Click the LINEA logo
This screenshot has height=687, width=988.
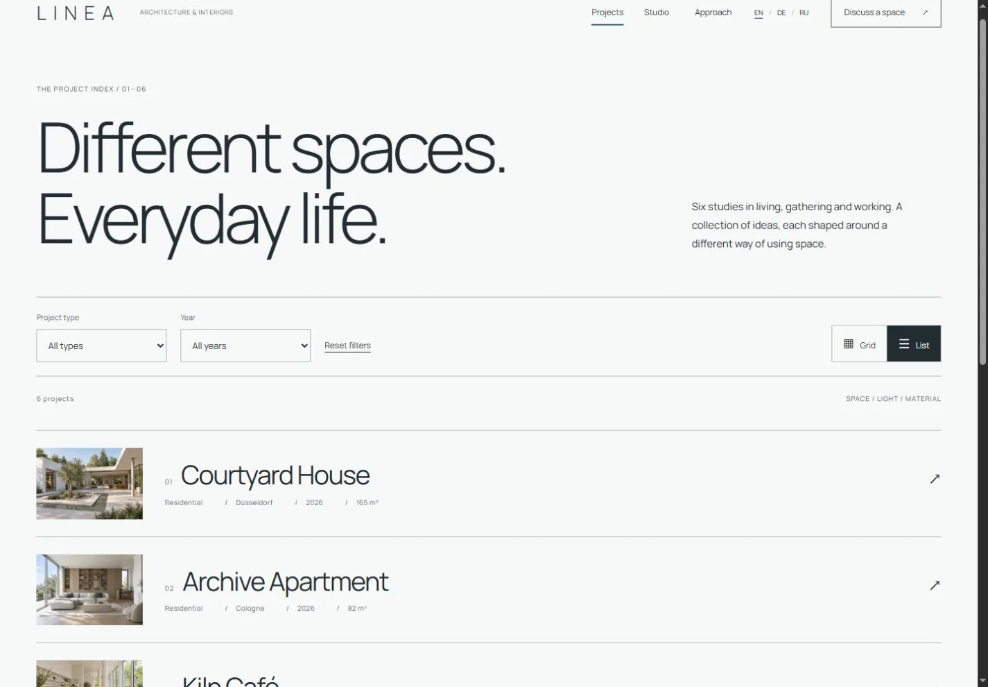[76, 13]
